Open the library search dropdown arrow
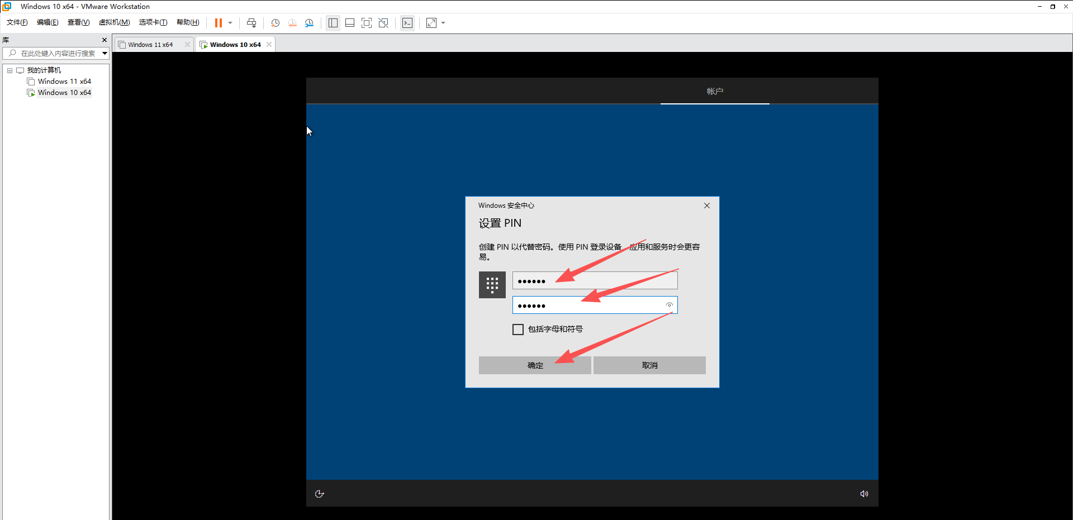The image size is (1073, 520). [x=105, y=54]
